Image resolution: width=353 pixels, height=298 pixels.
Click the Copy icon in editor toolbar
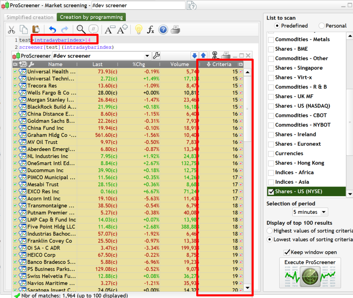24,29
